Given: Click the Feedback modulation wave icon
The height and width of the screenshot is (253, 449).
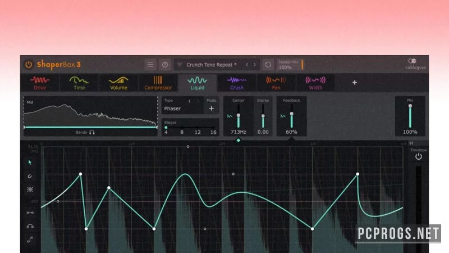Looking at the screenshot, I should tap(283, 116).
